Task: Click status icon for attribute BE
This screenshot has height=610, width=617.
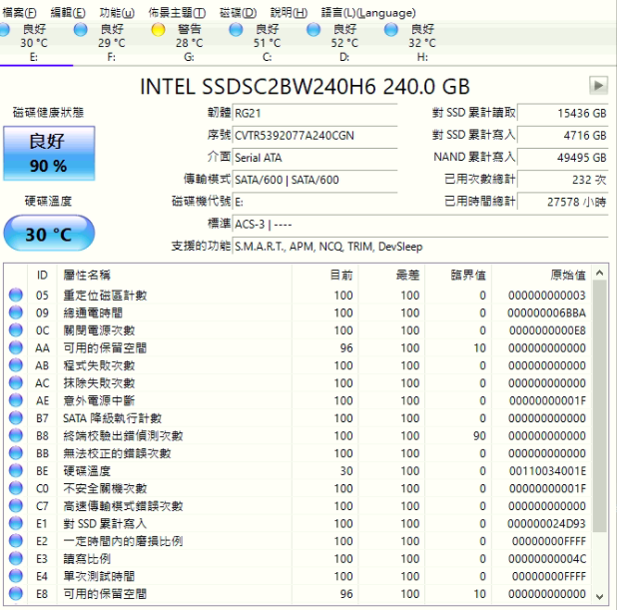Action: pos(16,470)
